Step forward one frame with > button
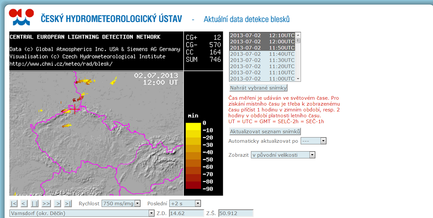433x218 pixels. (x=58, y=204)
